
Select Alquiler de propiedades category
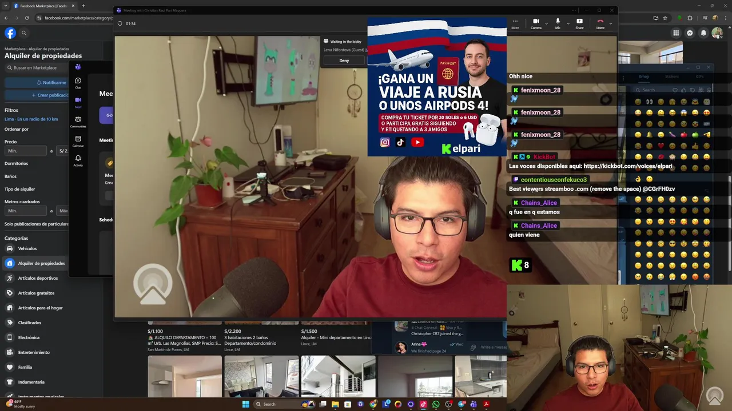35,263
